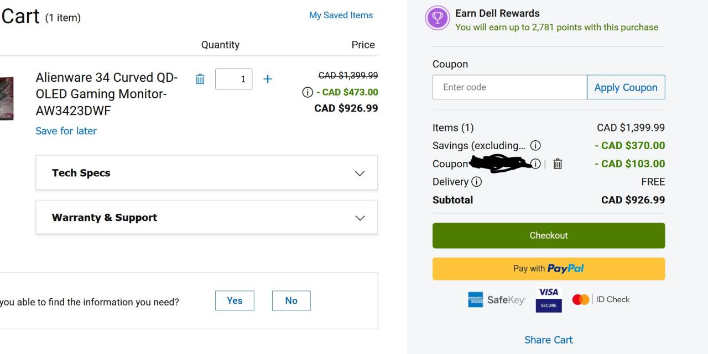This screenshot has height=354, width=708.
Task: Expand the Tech Specs section
Action: pos(206,173)
